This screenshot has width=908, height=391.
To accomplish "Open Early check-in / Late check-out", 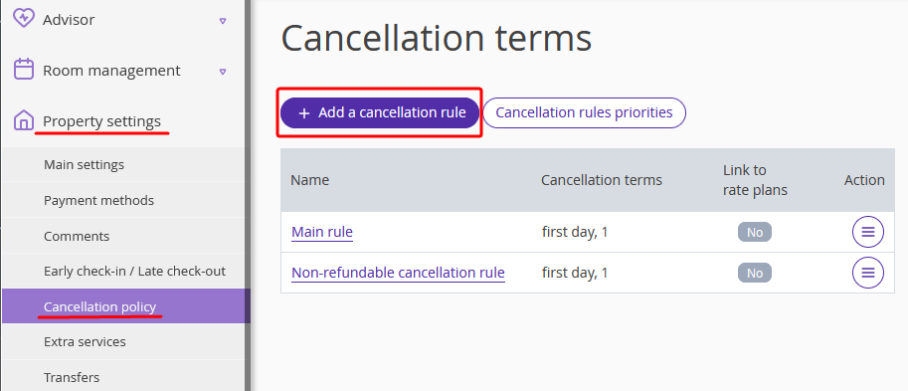I will pos(135,271).
